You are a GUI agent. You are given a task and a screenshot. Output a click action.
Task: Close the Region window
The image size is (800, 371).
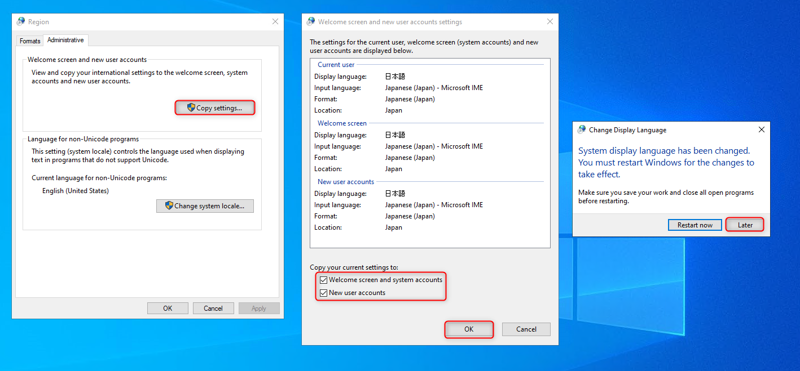pos(275,22)
